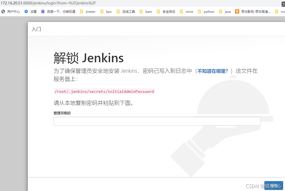Screen dimensions: 285x191
Task: Click the 管理员密码 password input field
Action: pyautogui.click(x=157, y=121)
